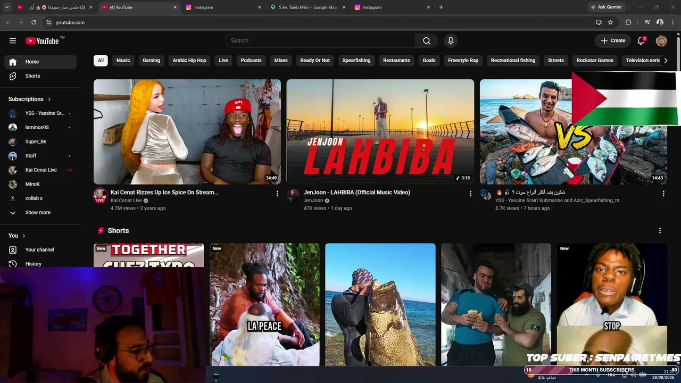Click the YSS channel avatar under the video
This screenshot has height=383, width=681.
pyautogui.click(x=486, y=195)
